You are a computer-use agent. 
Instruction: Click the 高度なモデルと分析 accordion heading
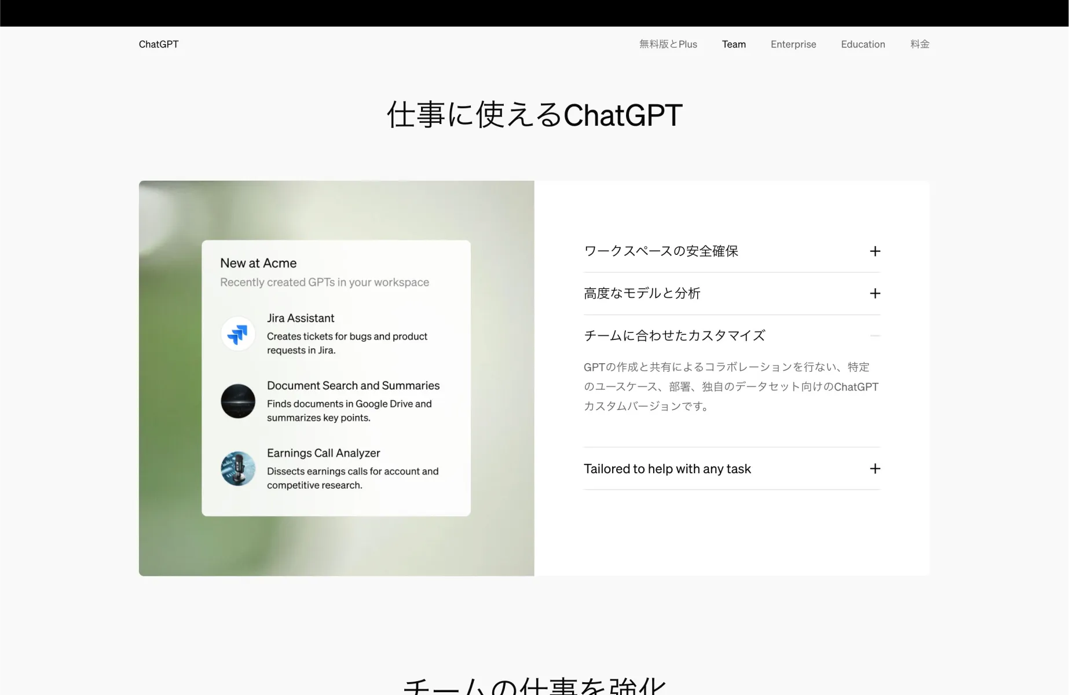(642, 294)
